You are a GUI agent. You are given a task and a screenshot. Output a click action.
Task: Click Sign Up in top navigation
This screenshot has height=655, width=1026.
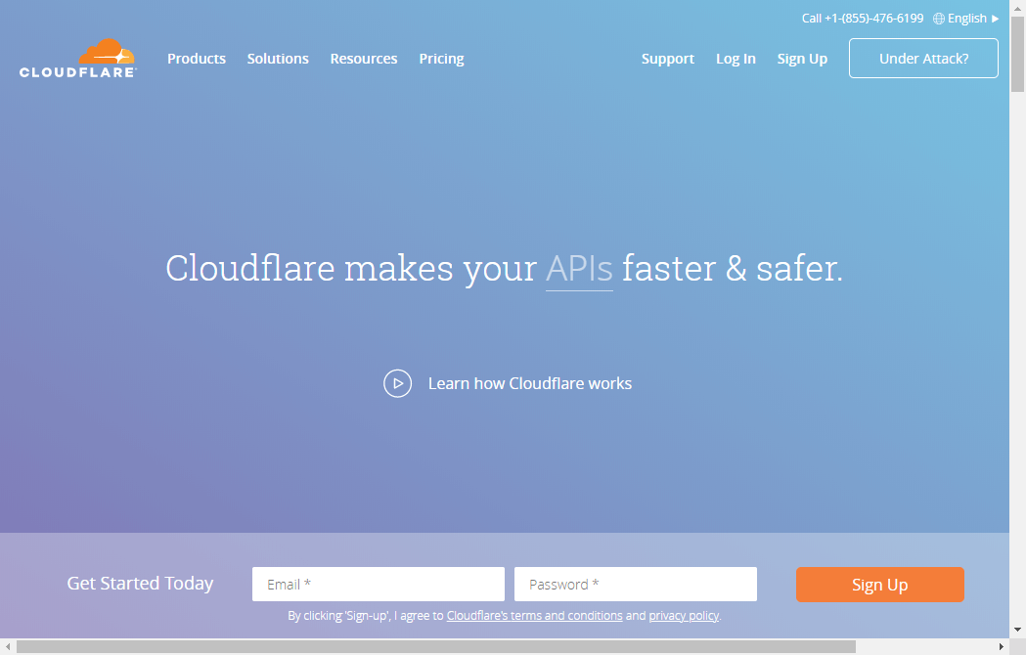[x=802, y=59]
